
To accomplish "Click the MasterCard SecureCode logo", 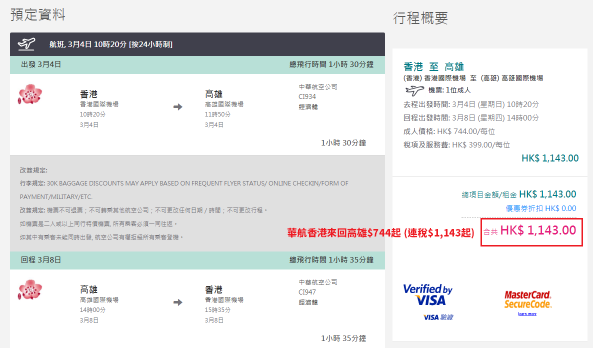I will click(x=528, y=299).
